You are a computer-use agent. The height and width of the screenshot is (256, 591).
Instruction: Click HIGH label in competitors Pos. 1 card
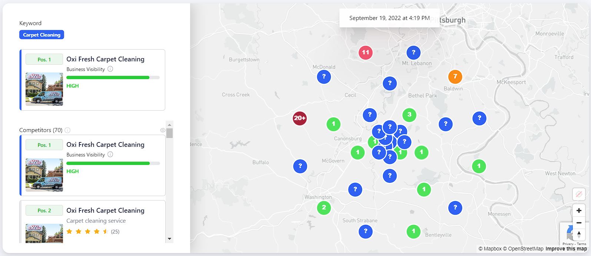[x=73, y=171]
